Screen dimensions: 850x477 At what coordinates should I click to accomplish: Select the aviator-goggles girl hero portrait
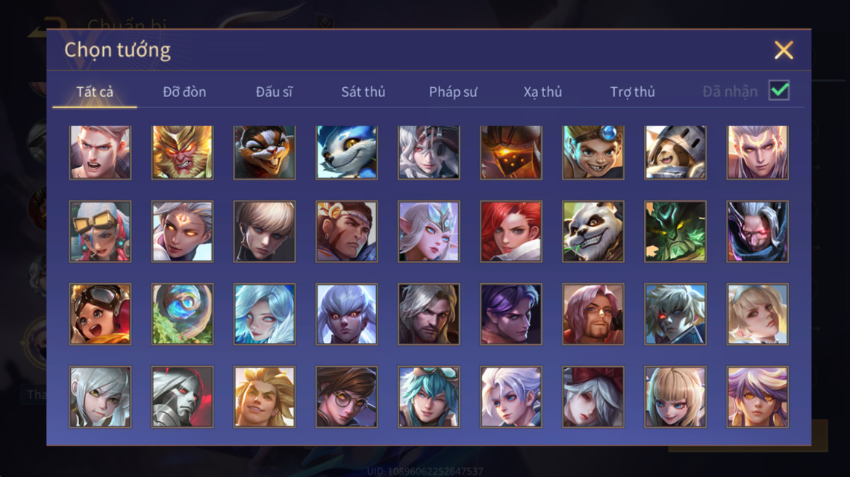(100, 314)
